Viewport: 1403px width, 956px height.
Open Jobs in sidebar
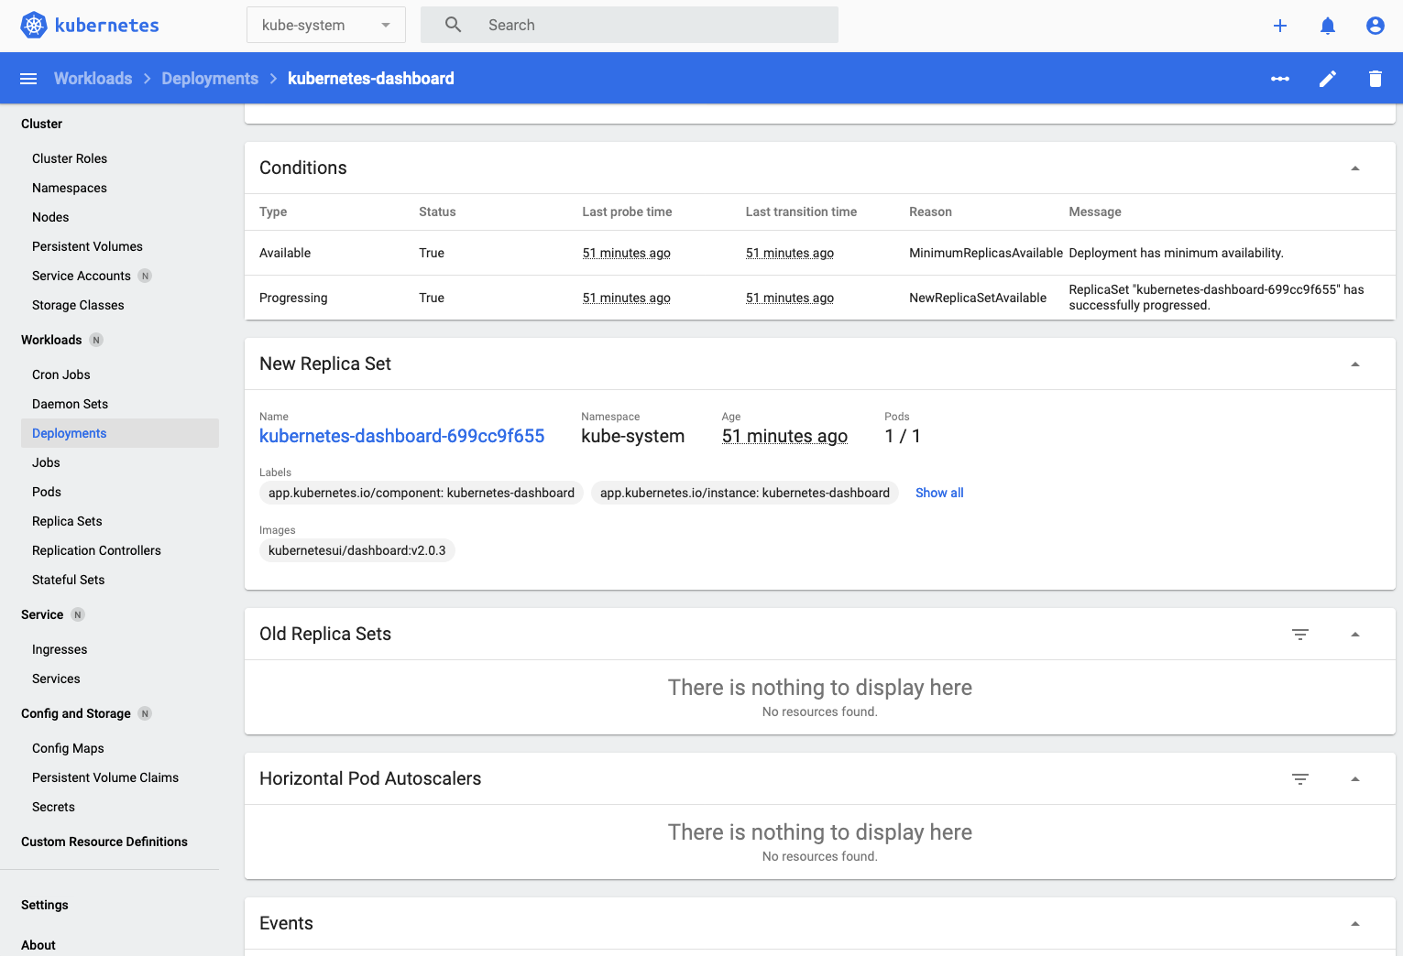point(46,462)
